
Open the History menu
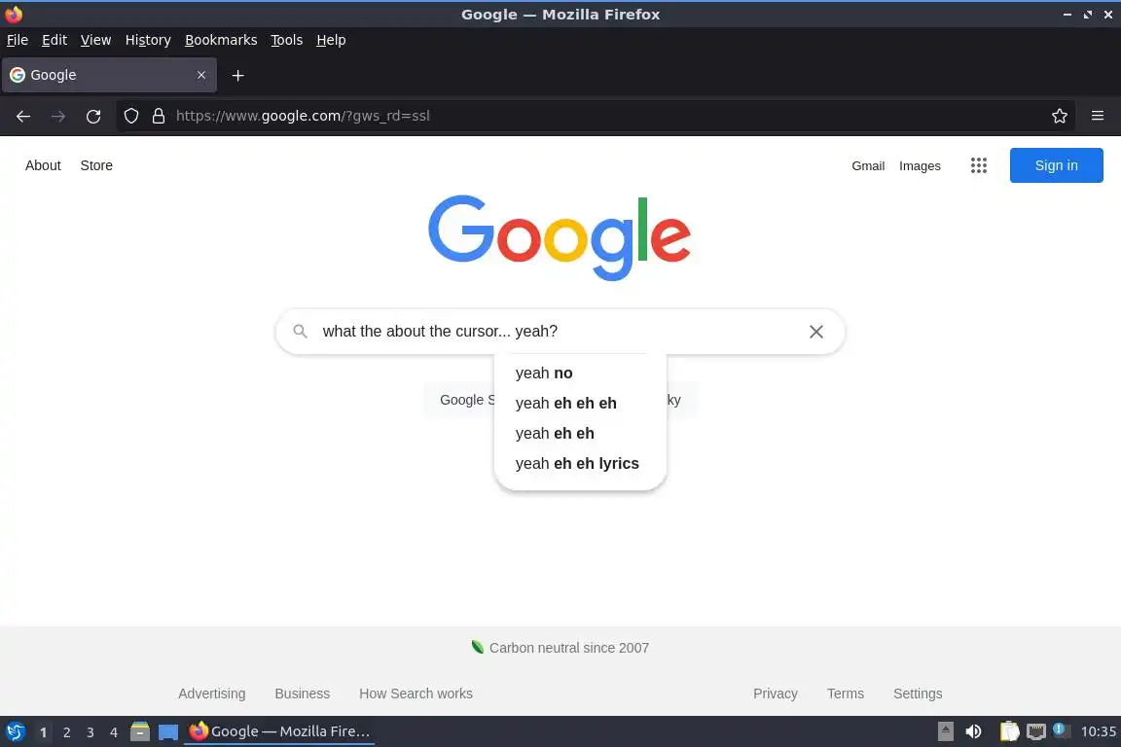pyautogui.click(x=148, y=40)
